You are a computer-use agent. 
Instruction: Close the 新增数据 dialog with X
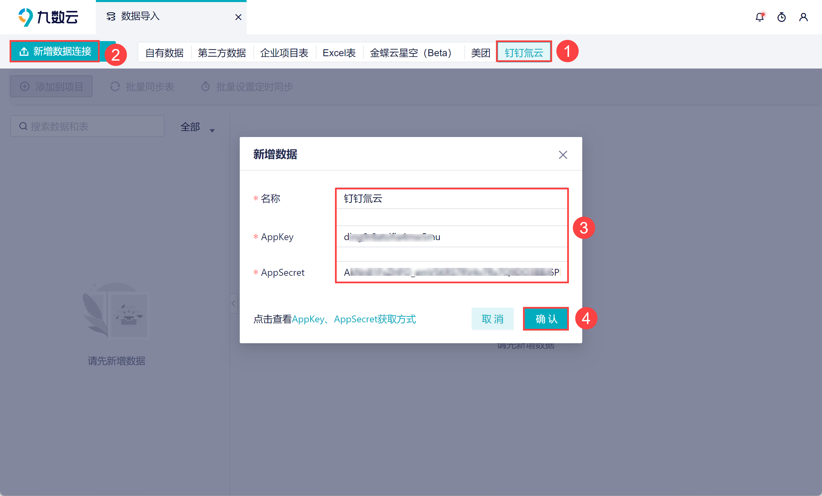[x=563, y=155]
